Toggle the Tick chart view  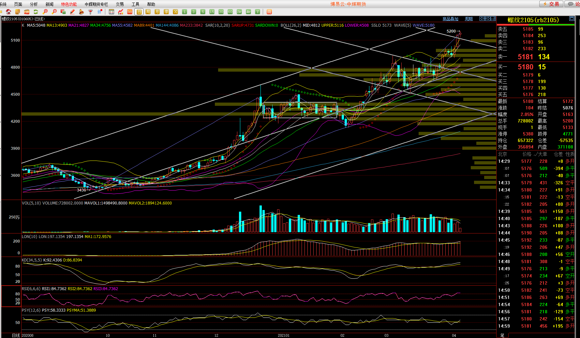(130, 12)
